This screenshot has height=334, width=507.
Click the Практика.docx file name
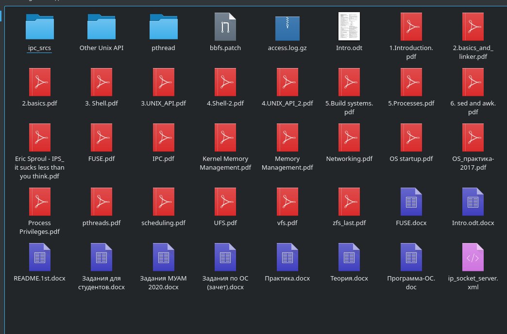click(287, 278)
